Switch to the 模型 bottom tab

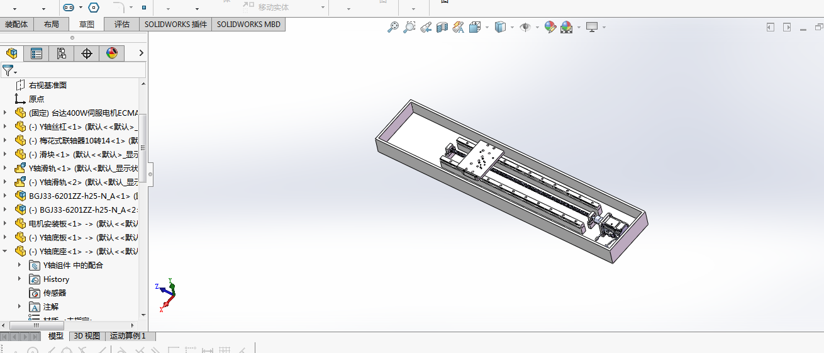(x=56, y=336)
